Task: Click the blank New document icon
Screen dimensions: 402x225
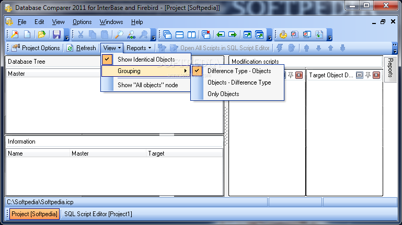Action: pyautogui.click(x=27, y=34)
